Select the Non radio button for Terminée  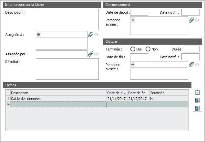pos(148,49)
